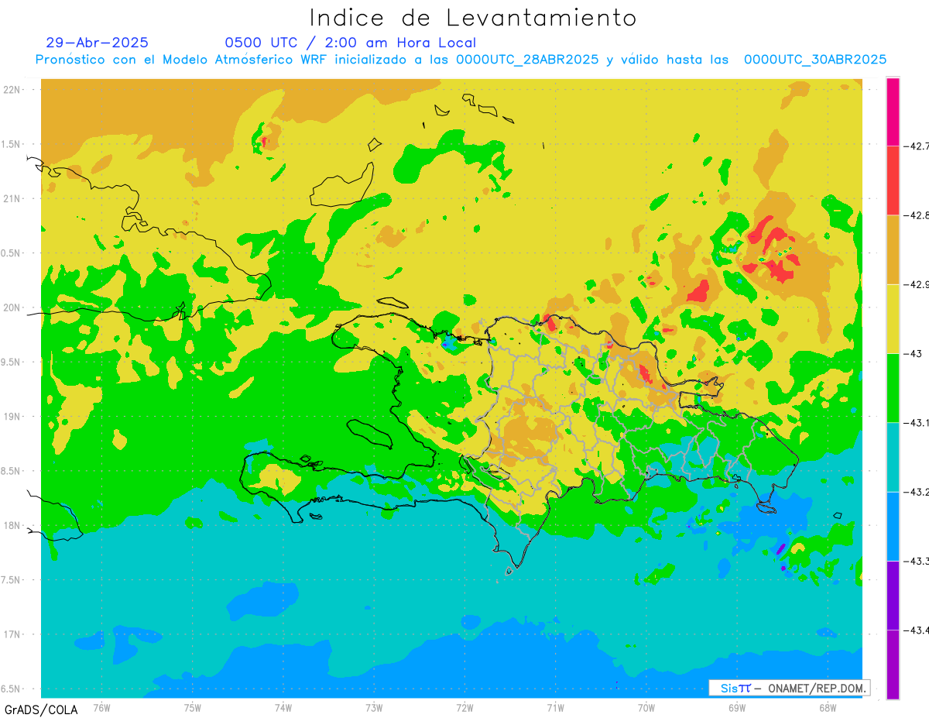Click the red color bar segment
The height and width of the screenshot is (718, 929).
coord(893,180)
